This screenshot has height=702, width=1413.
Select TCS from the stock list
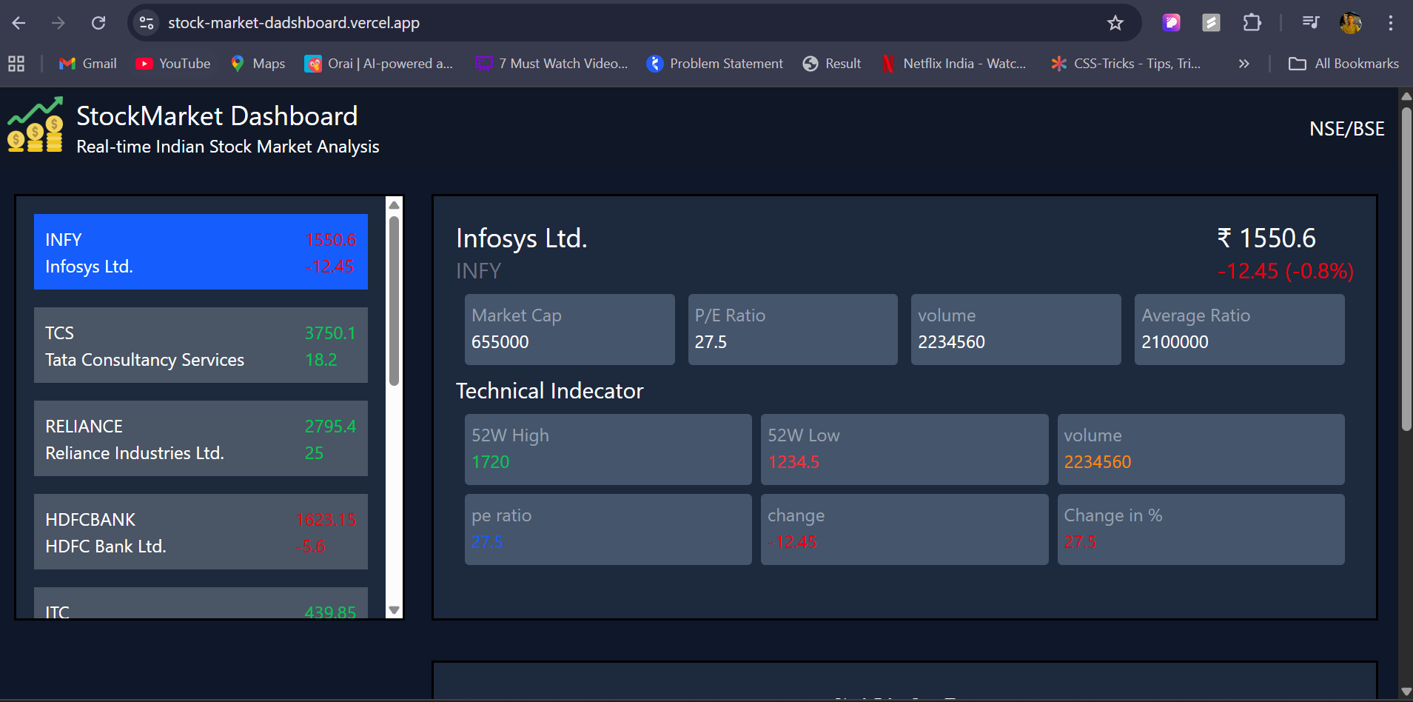click(200, 345)
